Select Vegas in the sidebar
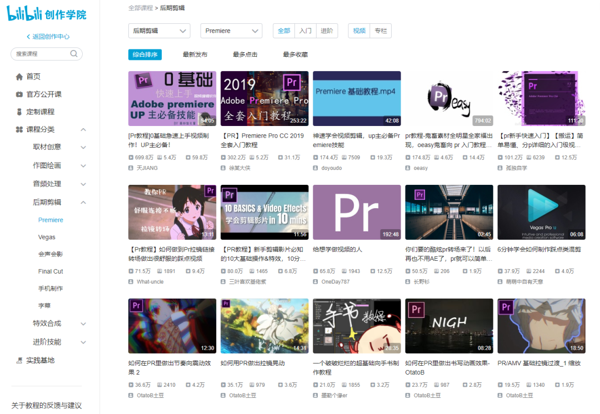 click(x=47, y=238)
